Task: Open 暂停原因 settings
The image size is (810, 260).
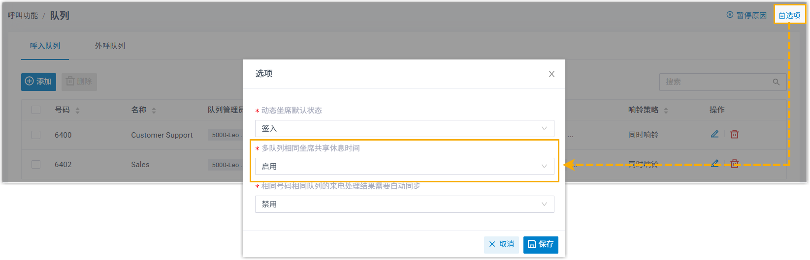Action: 746,15
